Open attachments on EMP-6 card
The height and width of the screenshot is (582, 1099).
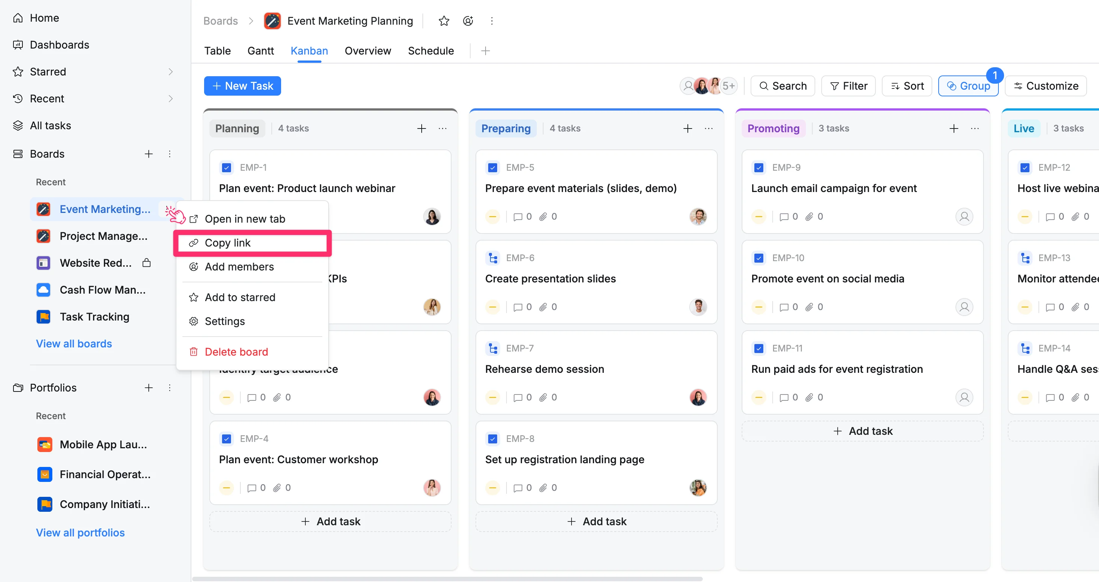click(548, 307)
